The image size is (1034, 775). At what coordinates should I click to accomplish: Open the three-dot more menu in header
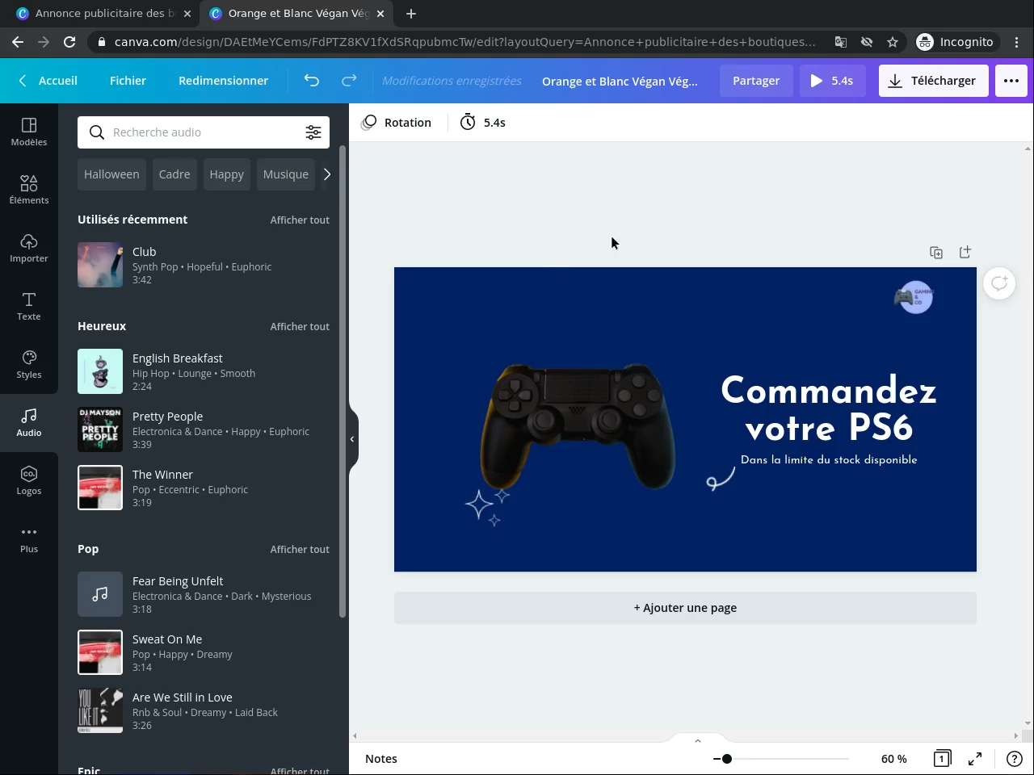coord(1011,81)
